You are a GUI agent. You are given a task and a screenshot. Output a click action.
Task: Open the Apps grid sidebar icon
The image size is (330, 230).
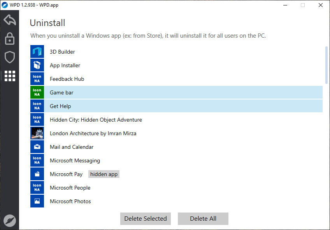(10, 76)
